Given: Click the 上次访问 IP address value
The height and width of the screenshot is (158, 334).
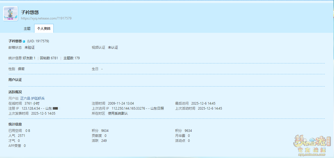Looking at the screenshot, I should 128,108.
